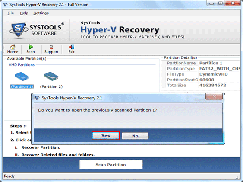The height and width of the screenshot is (182, 243).
Task: Click 'Recover Deleted files and folders.' text
Action: (58, 155)
